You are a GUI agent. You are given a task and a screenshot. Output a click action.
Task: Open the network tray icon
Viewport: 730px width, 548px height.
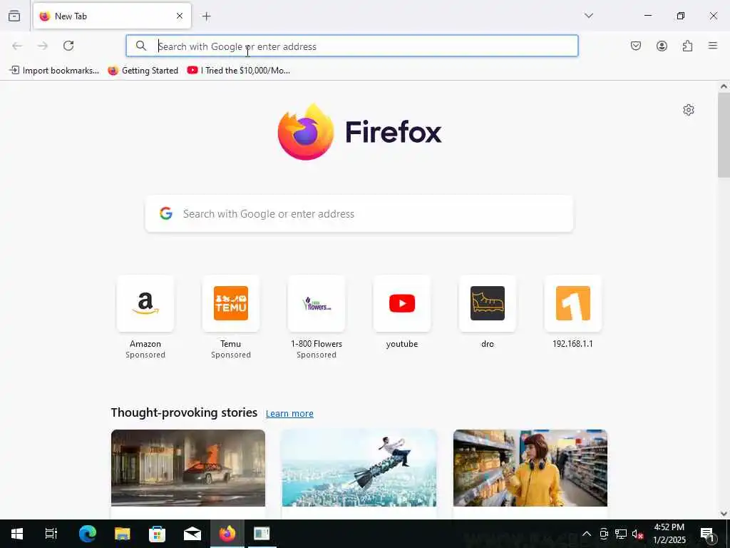621,534
